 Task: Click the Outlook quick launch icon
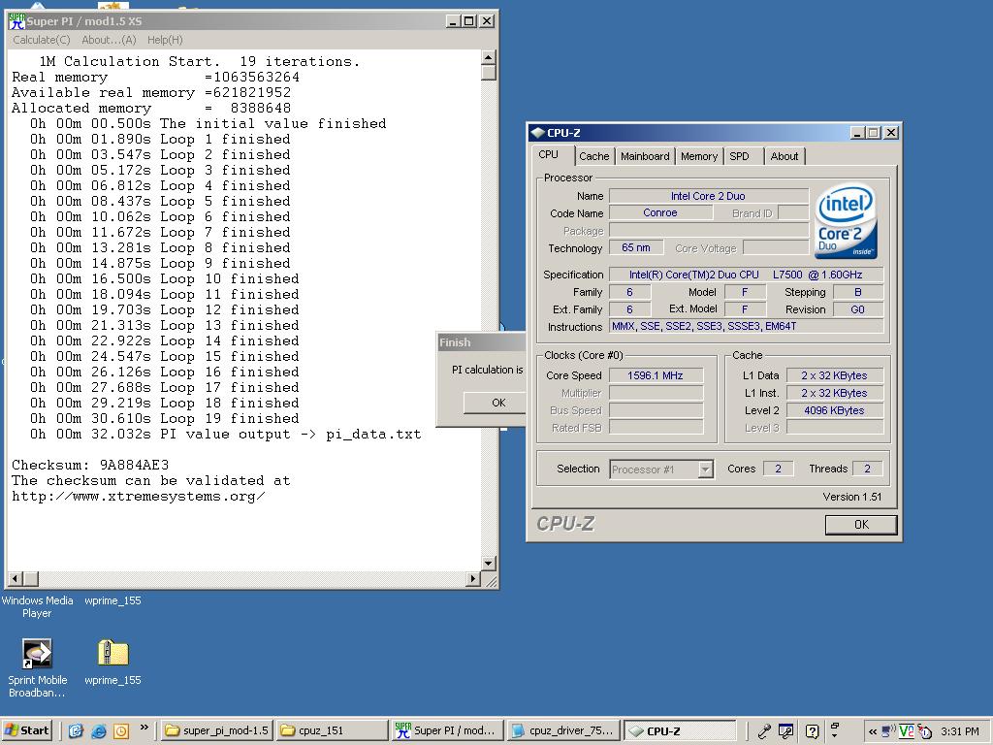pyautogui.click(x=121, y=731)
